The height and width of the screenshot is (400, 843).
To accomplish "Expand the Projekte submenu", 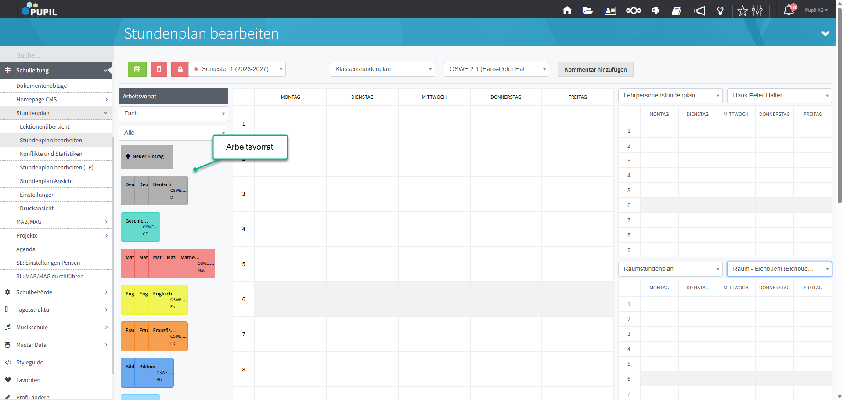I will tap(106, 236).
